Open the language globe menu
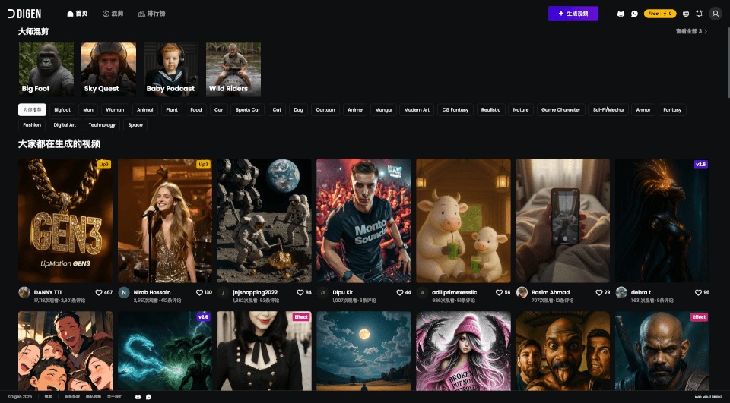 (686, 14)
